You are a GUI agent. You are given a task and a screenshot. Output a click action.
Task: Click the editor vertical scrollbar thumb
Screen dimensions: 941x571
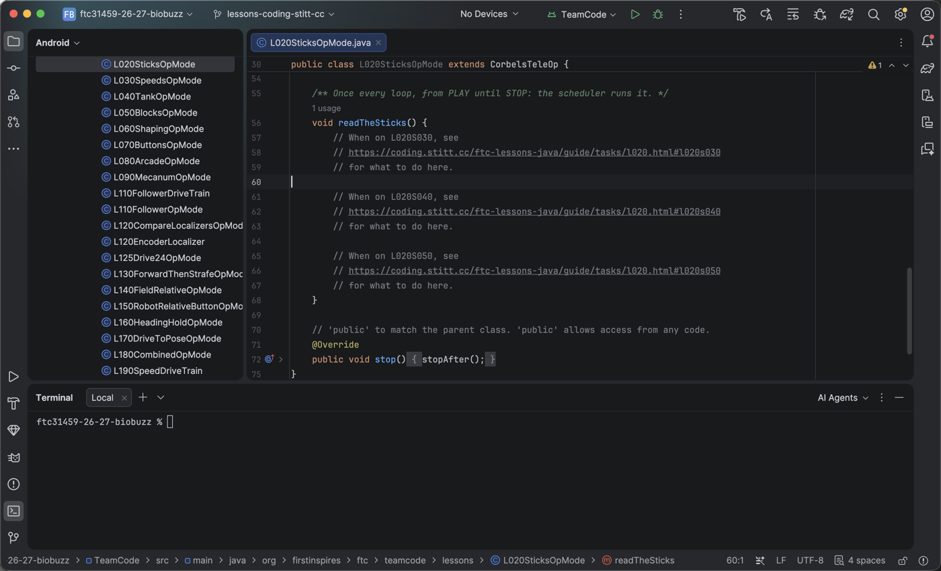[x=909, y=311]
